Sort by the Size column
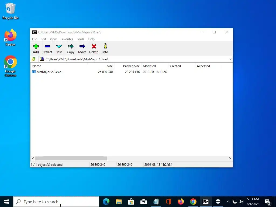 101,66
